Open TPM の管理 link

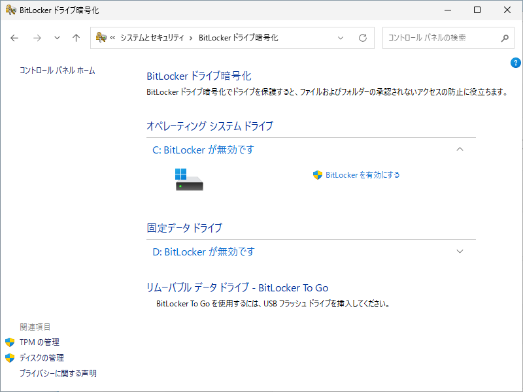click(39, 342)
